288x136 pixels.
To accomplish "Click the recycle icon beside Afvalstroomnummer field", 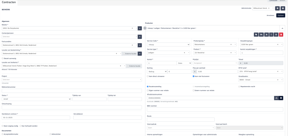I will click(x=276, y=98).
